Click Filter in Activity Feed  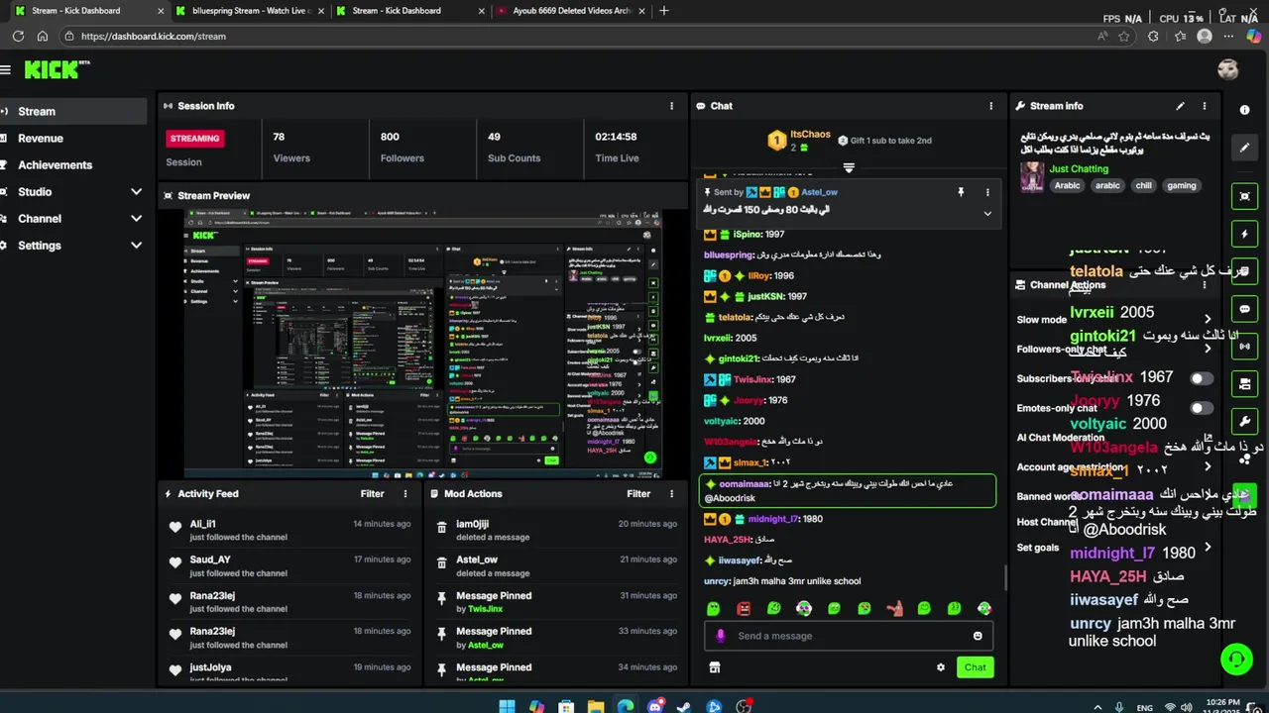[x=372, y=493]
